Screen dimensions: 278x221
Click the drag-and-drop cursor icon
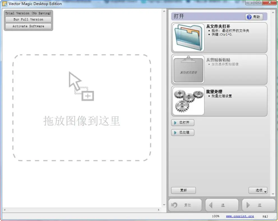click(81, 86)
